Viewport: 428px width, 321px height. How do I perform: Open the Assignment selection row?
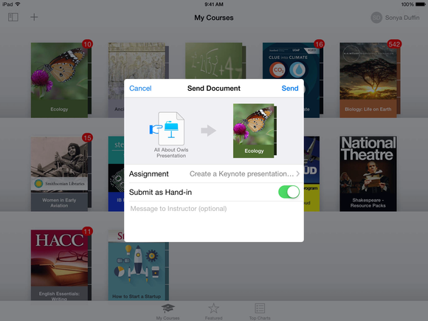[x=214, y=174]
